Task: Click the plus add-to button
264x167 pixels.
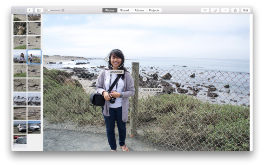Action: coord(225,10)
